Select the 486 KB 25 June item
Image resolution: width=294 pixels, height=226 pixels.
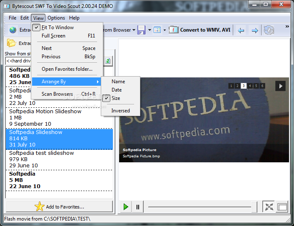[19, 76]
